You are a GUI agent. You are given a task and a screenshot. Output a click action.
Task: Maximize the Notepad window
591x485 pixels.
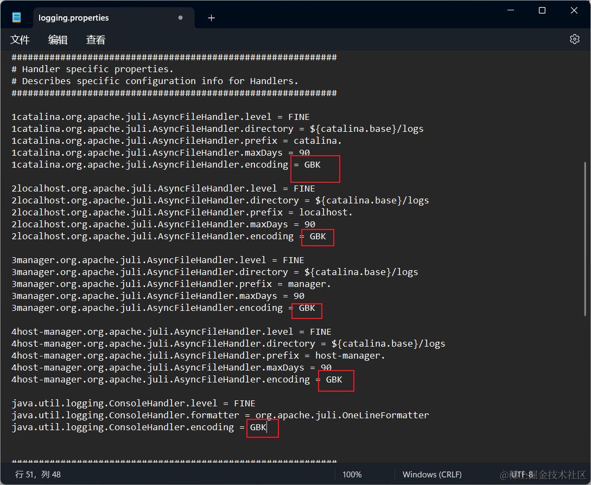(x=542, y=10)
